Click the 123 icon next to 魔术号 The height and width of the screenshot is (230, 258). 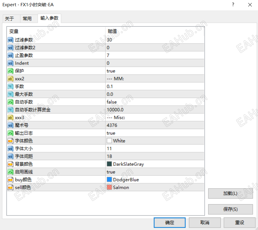pyautogui.click(x=10, y=125)
